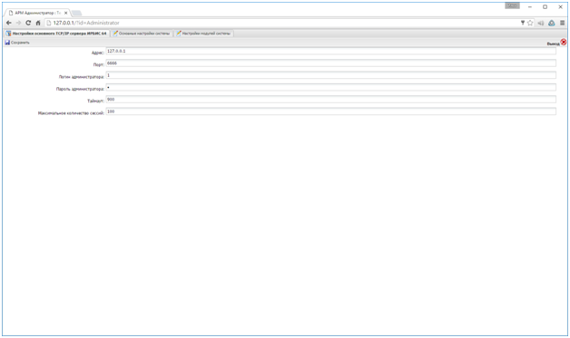This screenshot has width=570, height=338.
Task: Switch to Настройки модулей системы tab
Action: [203, 34]
